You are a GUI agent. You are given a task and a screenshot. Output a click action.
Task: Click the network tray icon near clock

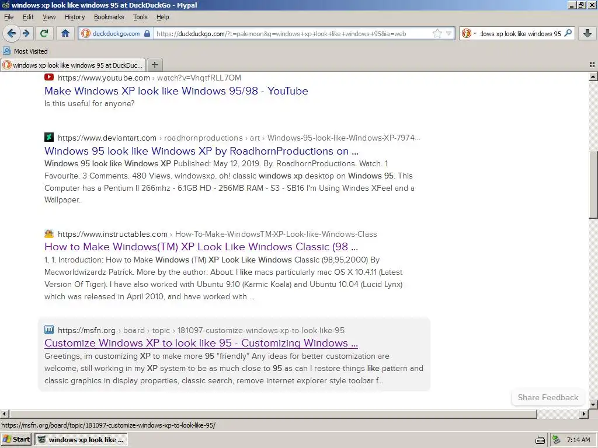[x=556, y=440]
